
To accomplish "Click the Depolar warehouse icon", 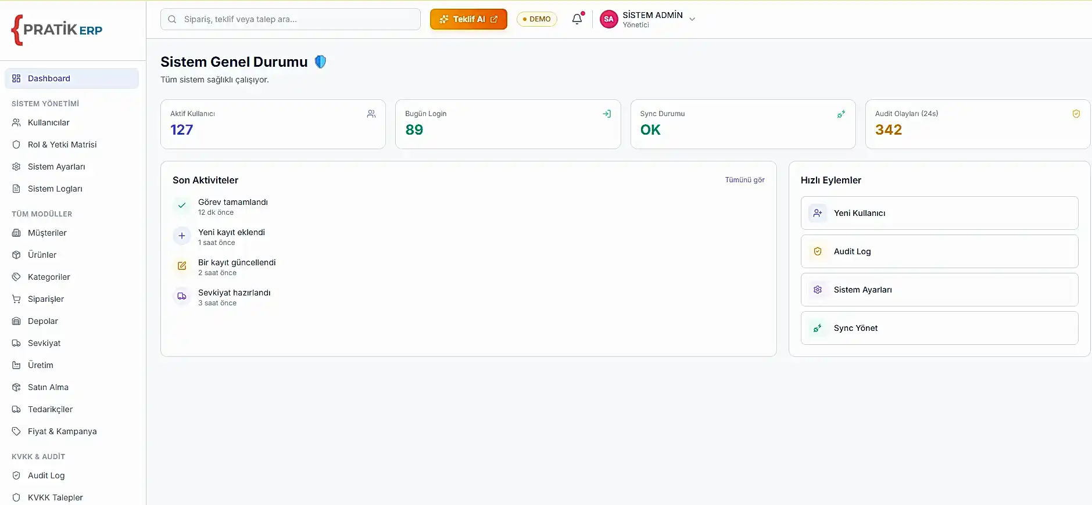I will point(16,321).
